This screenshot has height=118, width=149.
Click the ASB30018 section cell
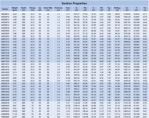[5, 103]
